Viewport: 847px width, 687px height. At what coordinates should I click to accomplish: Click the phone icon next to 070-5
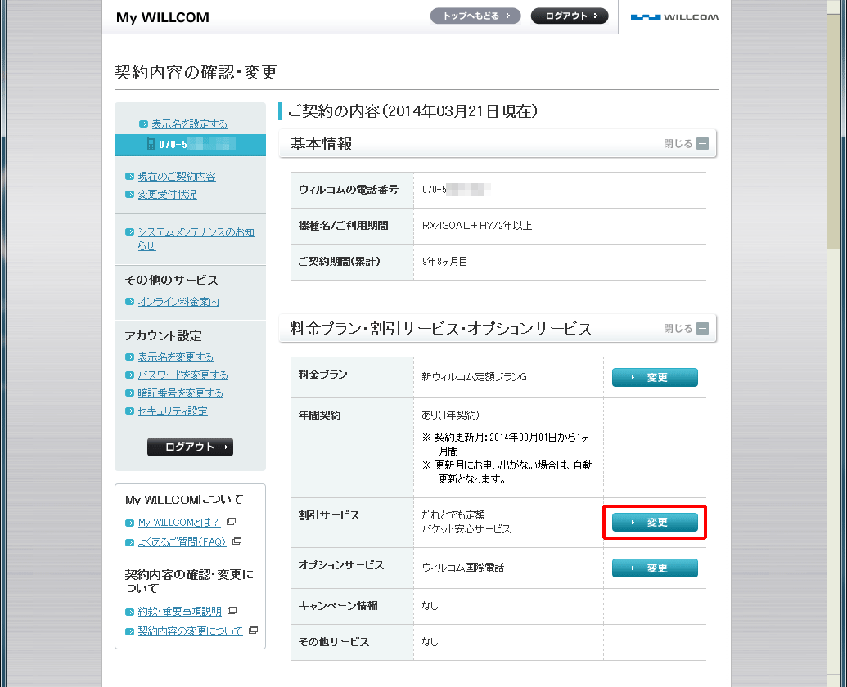click(x=151, y=144)
